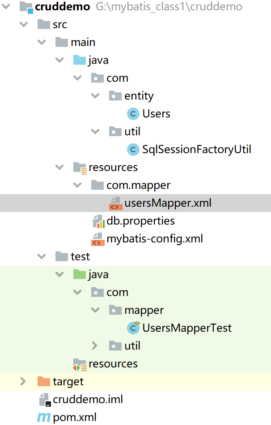This screenshot has width=271, height=425.
Task: Select the main folder node
Action: [x=83, y=42]
